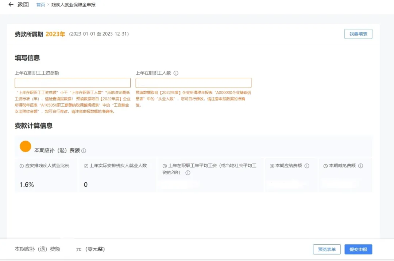Viewport: 394px width, 261px height.
Task: Open the info tooltip beside 上年在职职工人数
Action: [x=176, y=73]
